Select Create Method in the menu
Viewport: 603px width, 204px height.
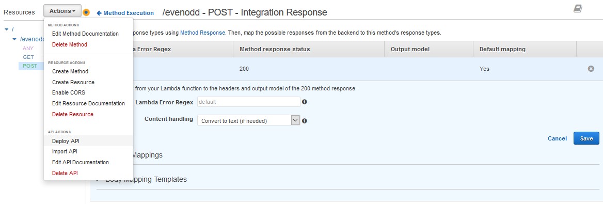point(70,72)
